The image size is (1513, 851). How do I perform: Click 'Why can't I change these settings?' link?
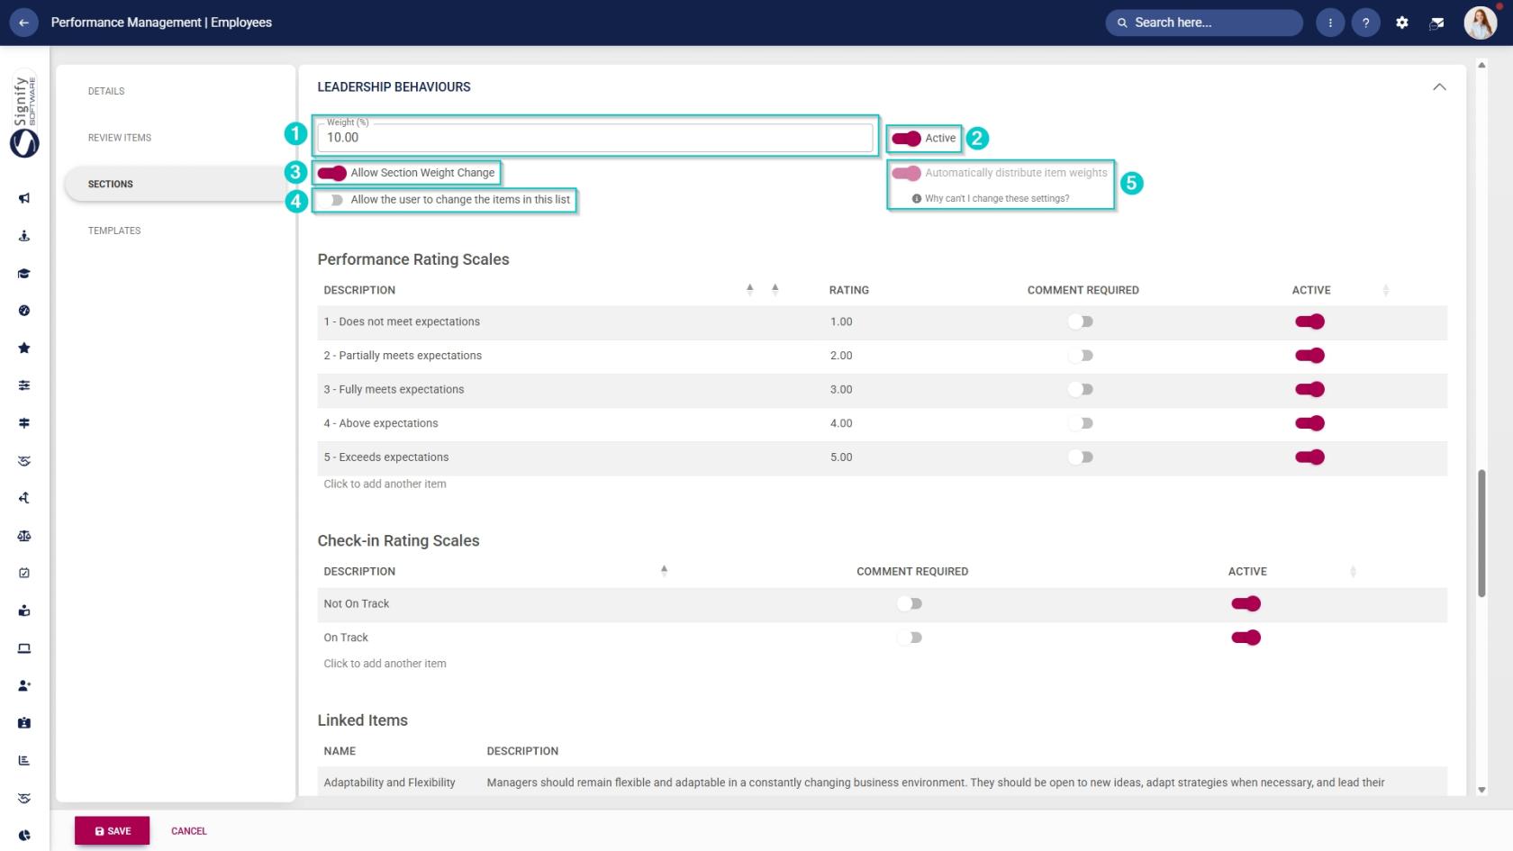997,198
